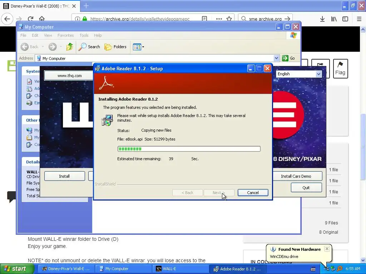Submit Firefox search arrow button
The image size is (366, 274).
click(288, 19)
